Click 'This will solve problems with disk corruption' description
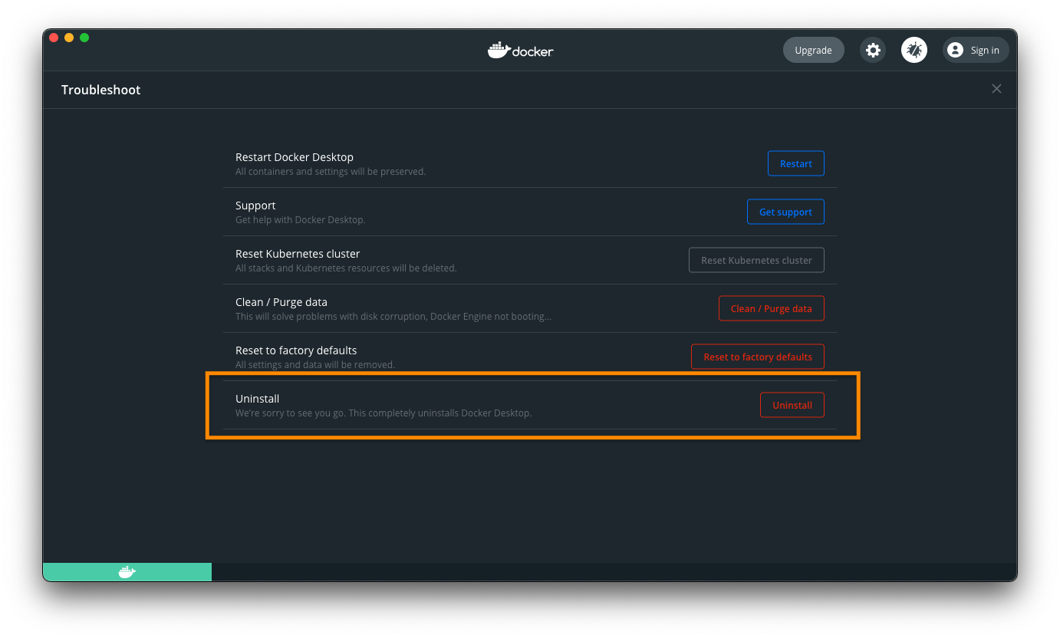The width and height of the screenshot is (1060, 638). tap(393, 317)
